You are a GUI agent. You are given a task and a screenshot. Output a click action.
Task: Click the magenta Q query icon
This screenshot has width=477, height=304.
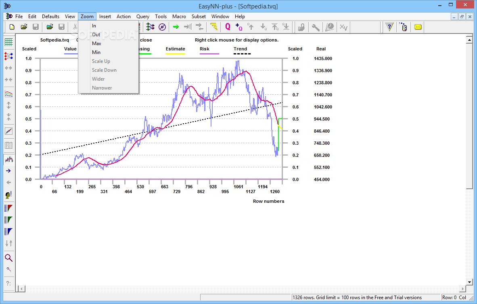(x=228, y=27)
